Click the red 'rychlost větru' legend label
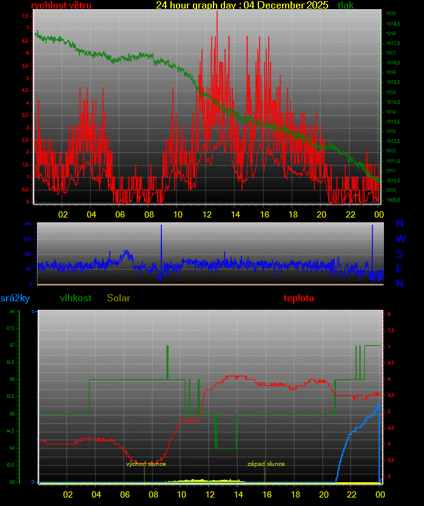424x506 pixels. (x=61, y=5)
